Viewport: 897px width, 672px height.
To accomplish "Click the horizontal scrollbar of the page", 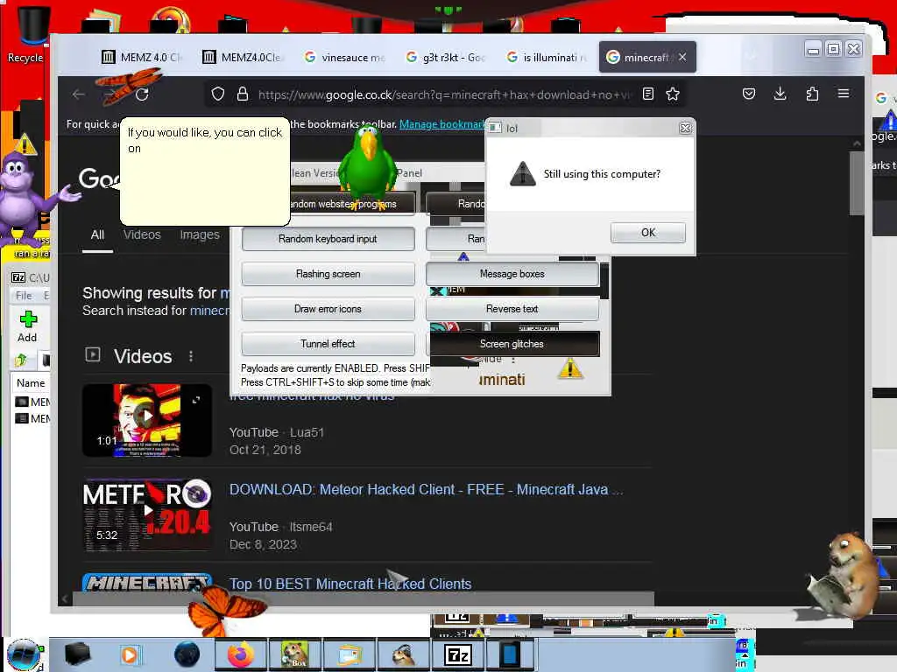I will [x=363, y=598].
